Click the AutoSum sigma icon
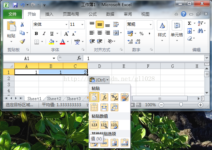Viewport: 212px width, 150px height. tap(190, 23)
